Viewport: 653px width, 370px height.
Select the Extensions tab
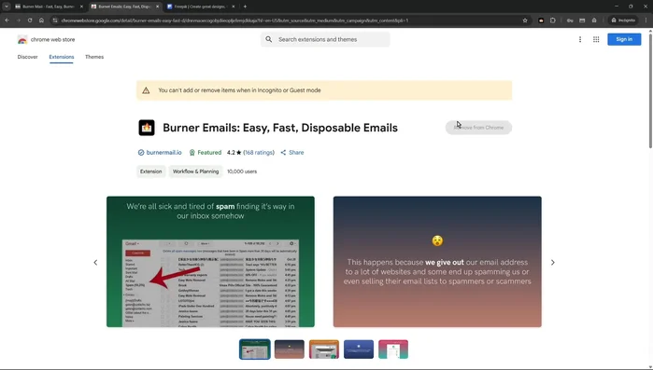(x=62, y=57)
